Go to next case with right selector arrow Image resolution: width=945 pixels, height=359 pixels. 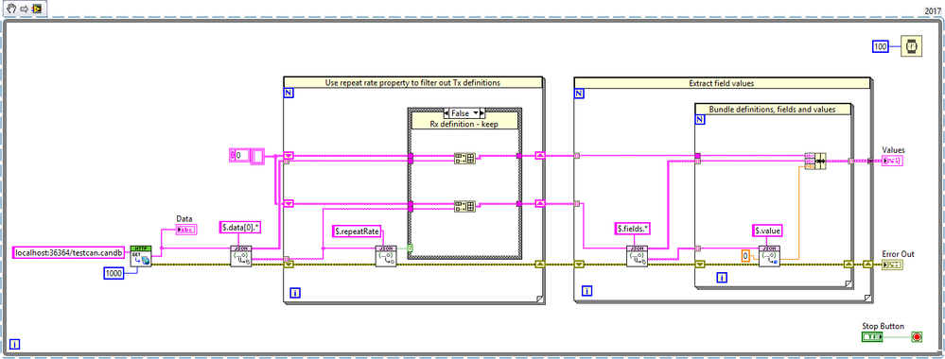482,113
